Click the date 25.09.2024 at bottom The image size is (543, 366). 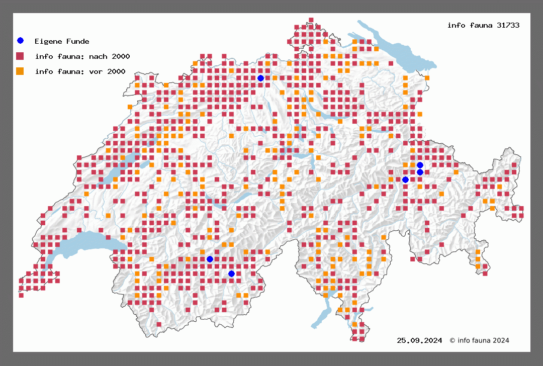pos(419,340)
